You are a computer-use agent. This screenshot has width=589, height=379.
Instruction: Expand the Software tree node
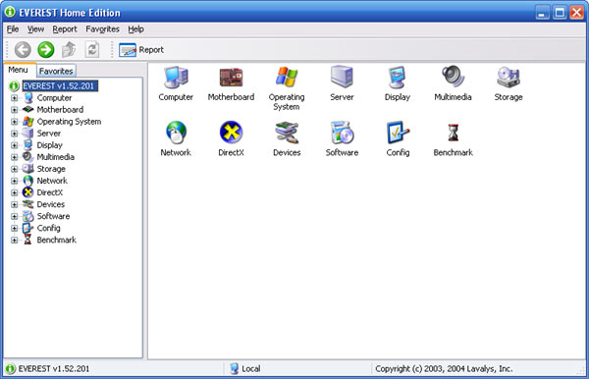pos(15,216)
